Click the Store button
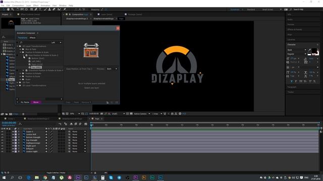This screenshot has height=181, width=323. 36,102
